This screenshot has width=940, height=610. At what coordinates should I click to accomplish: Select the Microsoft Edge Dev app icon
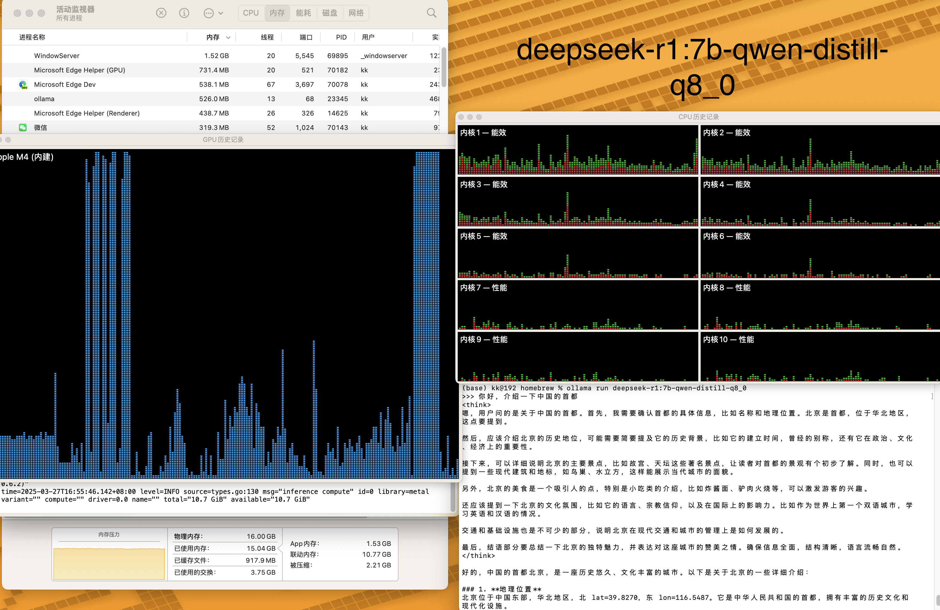click(23, 84)
